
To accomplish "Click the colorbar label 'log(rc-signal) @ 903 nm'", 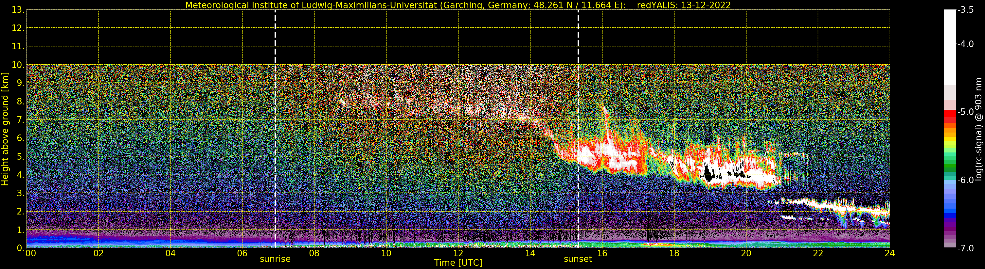I will pyautogui.click(x=978, y=129).
